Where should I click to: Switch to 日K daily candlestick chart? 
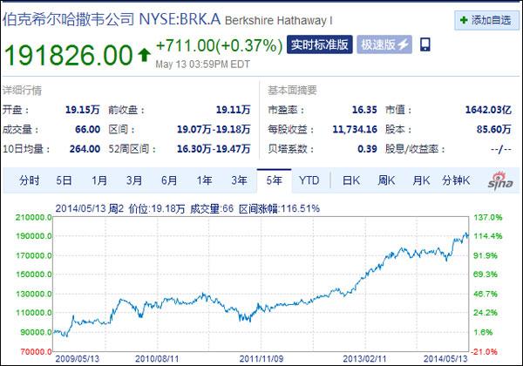coord(350,180)
